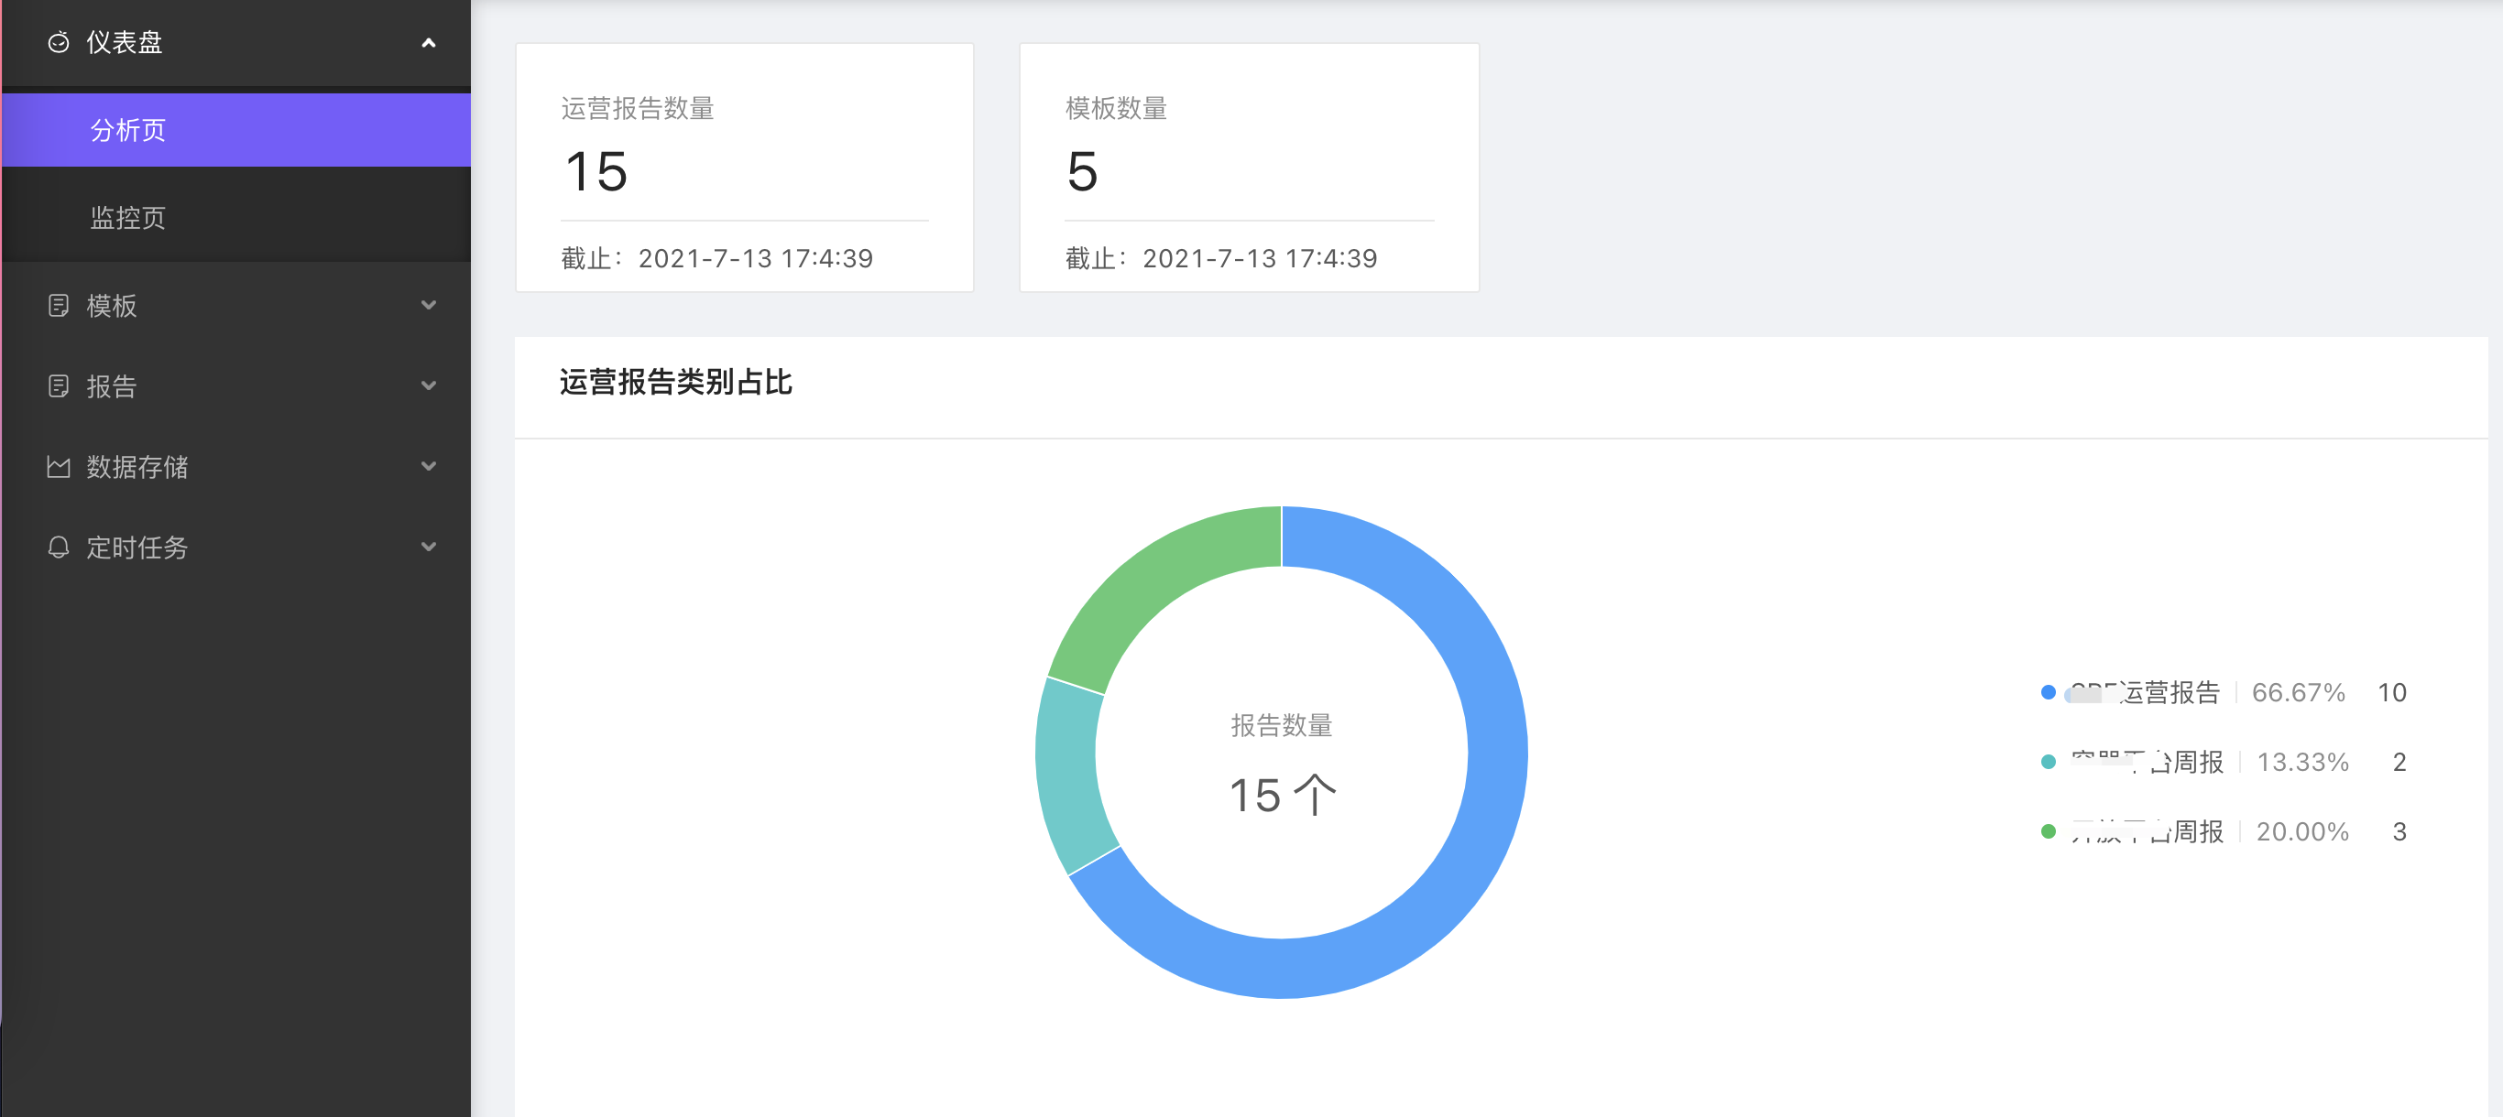Screen dimensions: 2503x1117
Task: Toggle the teal legend dot for 13.33% 周报
Action: (x=2048, y=763)
